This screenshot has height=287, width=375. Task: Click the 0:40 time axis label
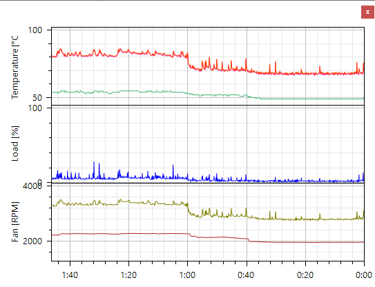tap(246, 275)
